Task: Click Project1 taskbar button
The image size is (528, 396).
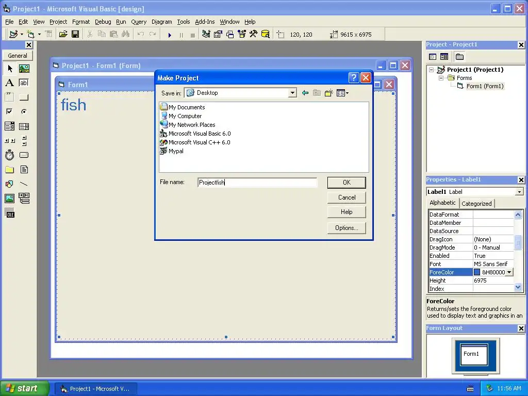Action: point(96,389)
